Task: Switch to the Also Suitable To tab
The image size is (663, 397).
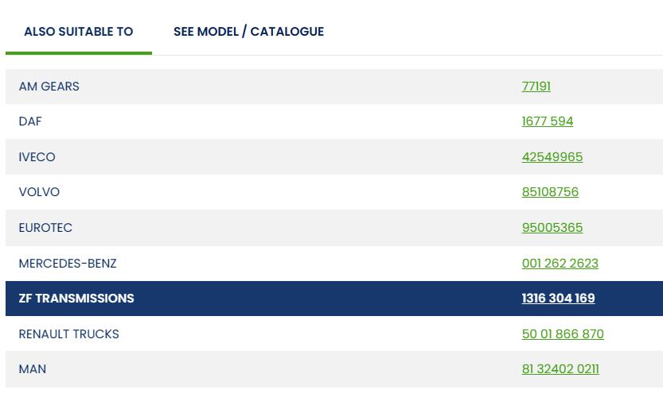Action: pos(78,32)
